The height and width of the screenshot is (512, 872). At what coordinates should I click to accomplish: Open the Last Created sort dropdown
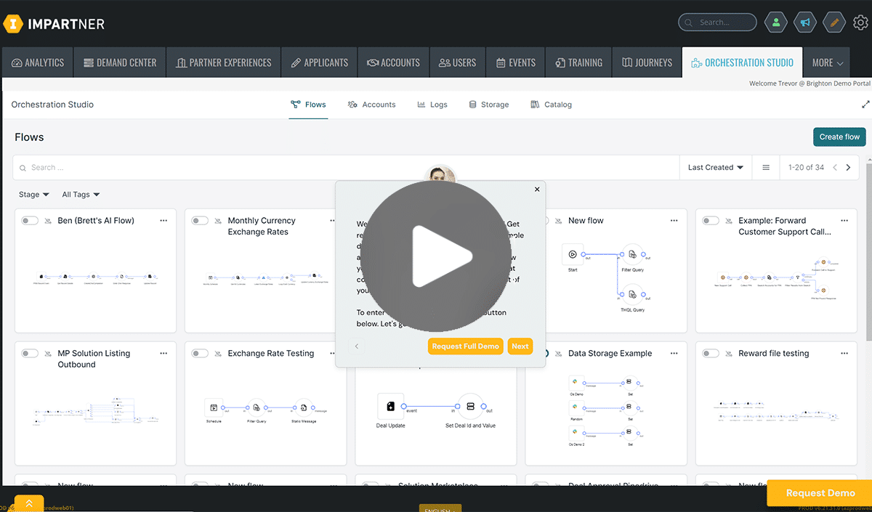pyautogui.click(x=716, y=167)
